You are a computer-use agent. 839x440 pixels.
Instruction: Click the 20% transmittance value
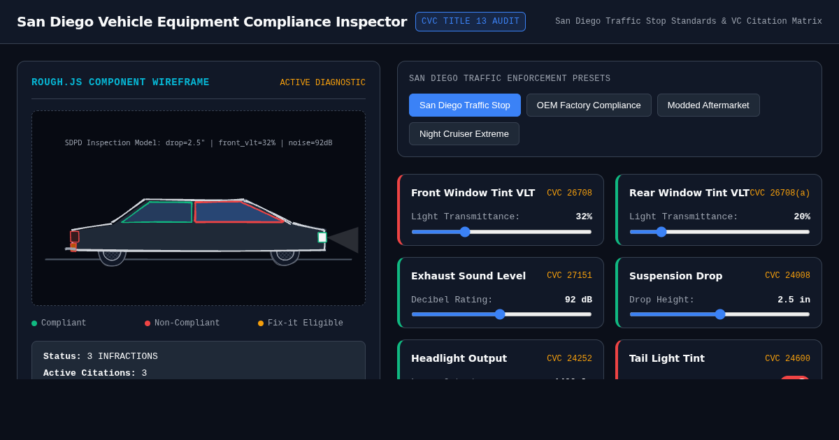tap(802, 217)
